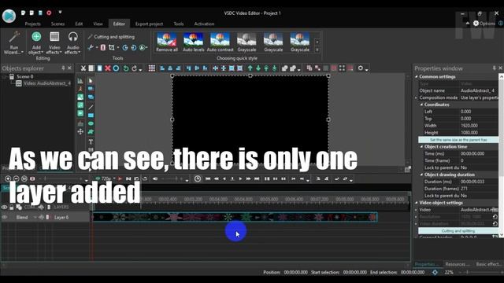Toggle Layer 6 visibility eye icon

tap(5, 217)
